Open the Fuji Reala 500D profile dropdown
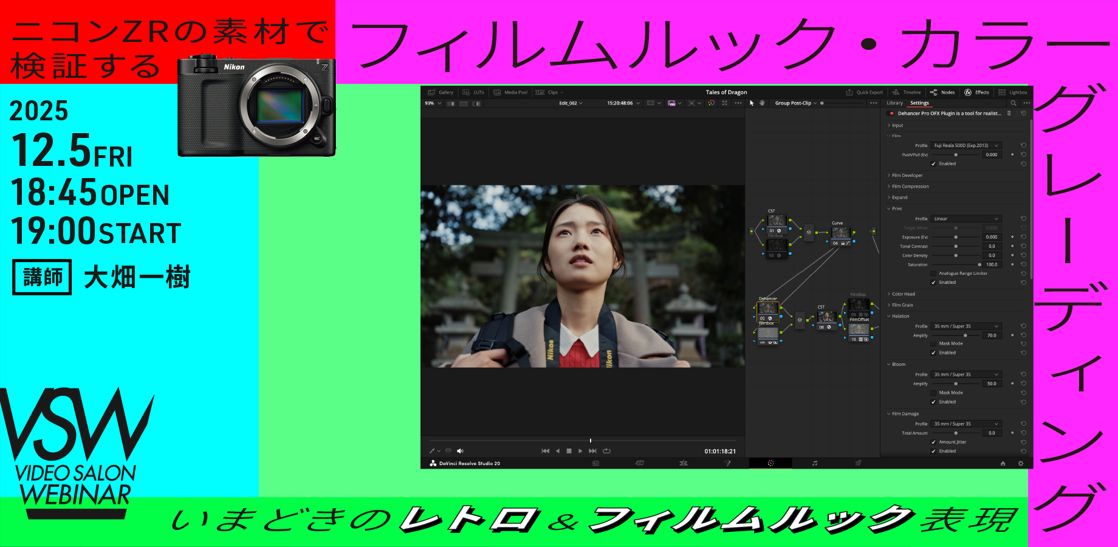This screenshot has width=1118, height=547. coord(965,146)
